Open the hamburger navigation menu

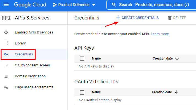click(6, 5)
